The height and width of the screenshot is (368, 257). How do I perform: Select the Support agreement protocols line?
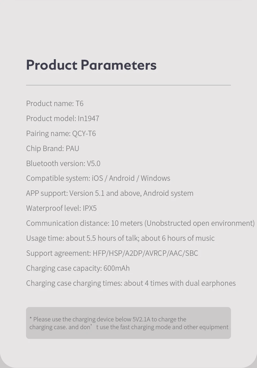point(112,253)
